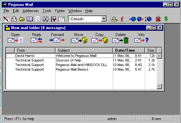
Task: Click the Pegasus Mail title bar logo
Action: [x=5, y=5]
